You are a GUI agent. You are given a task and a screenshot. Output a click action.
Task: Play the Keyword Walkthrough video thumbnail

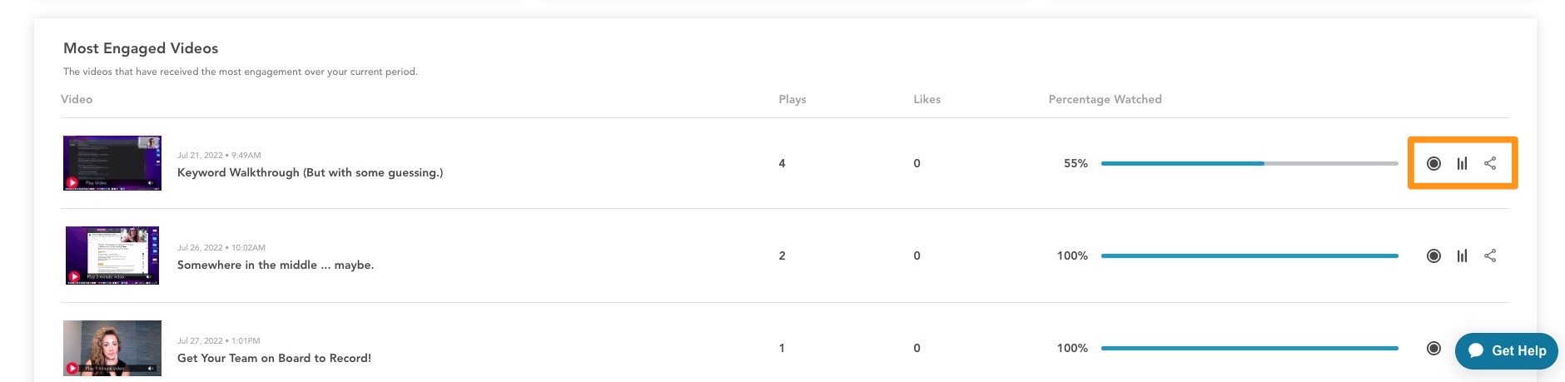(x=112, y=163)
